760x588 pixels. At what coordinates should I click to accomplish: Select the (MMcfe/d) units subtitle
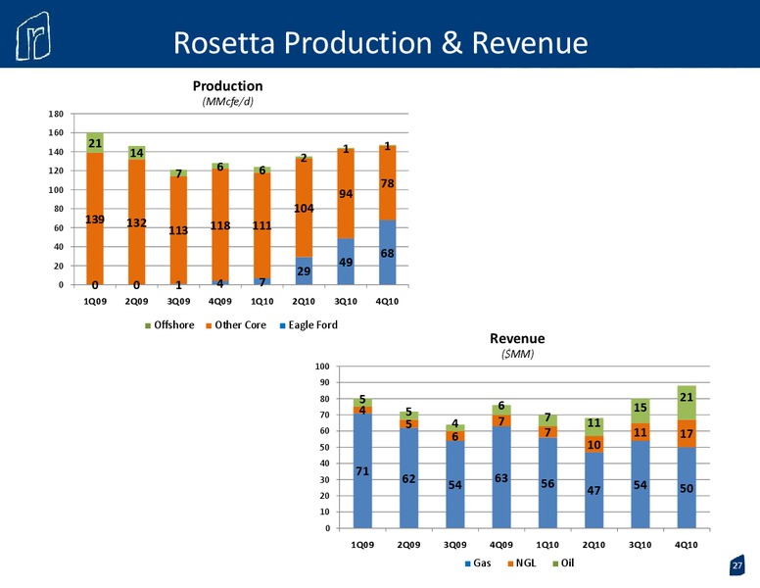tap(227, 101)
